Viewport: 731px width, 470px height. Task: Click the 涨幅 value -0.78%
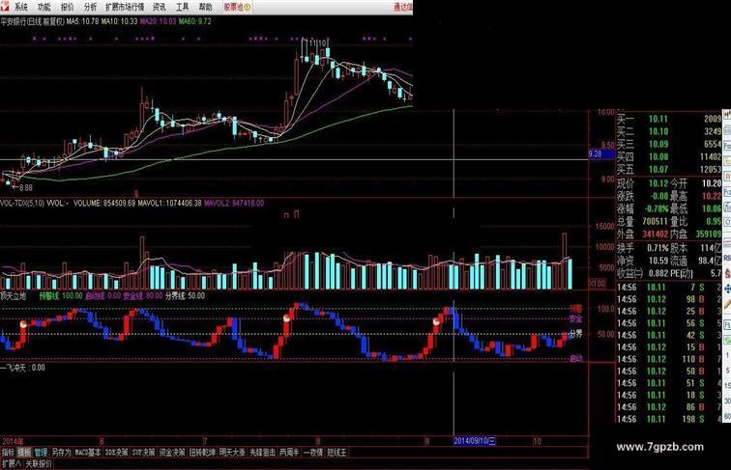pos(657,208)
